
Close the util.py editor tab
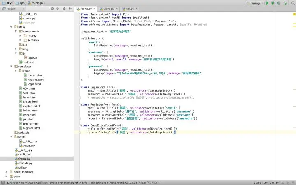[x=136, y=9]
